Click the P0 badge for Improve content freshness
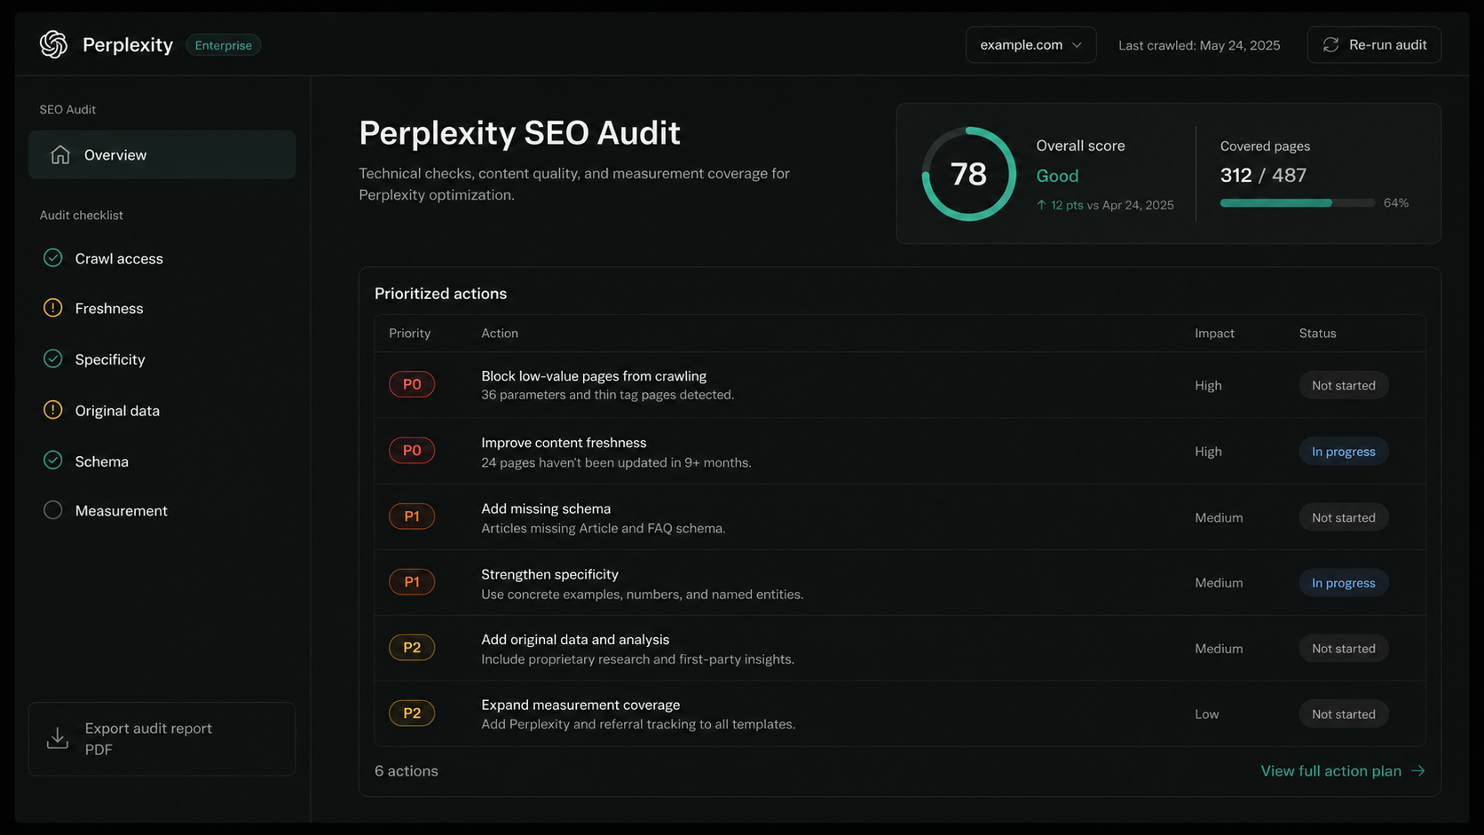 [412, 450]
